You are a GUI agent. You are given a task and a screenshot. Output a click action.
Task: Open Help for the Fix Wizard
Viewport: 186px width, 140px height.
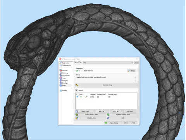pos(134,123)
